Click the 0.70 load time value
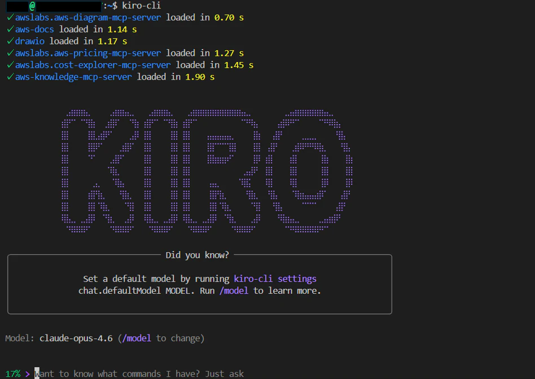The width and height of the screenshot is (535, 379). (x=224, y=17)
